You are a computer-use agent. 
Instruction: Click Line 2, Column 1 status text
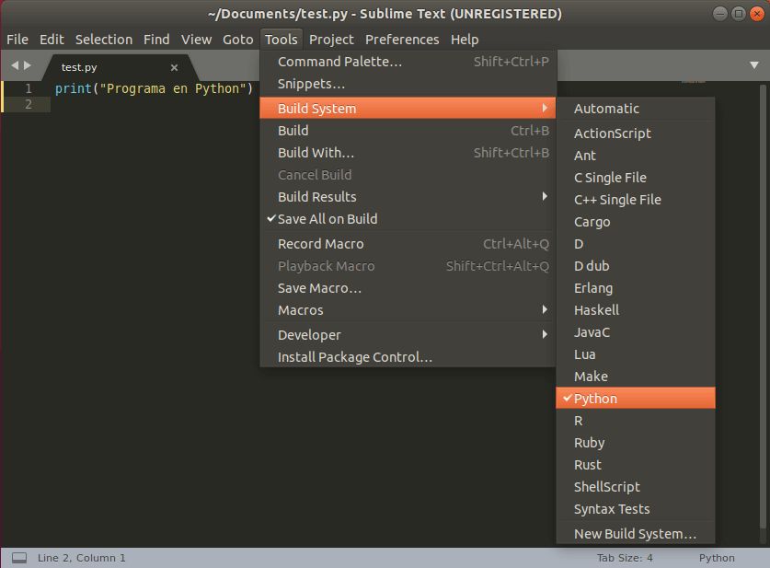click(x=82, y=558)
